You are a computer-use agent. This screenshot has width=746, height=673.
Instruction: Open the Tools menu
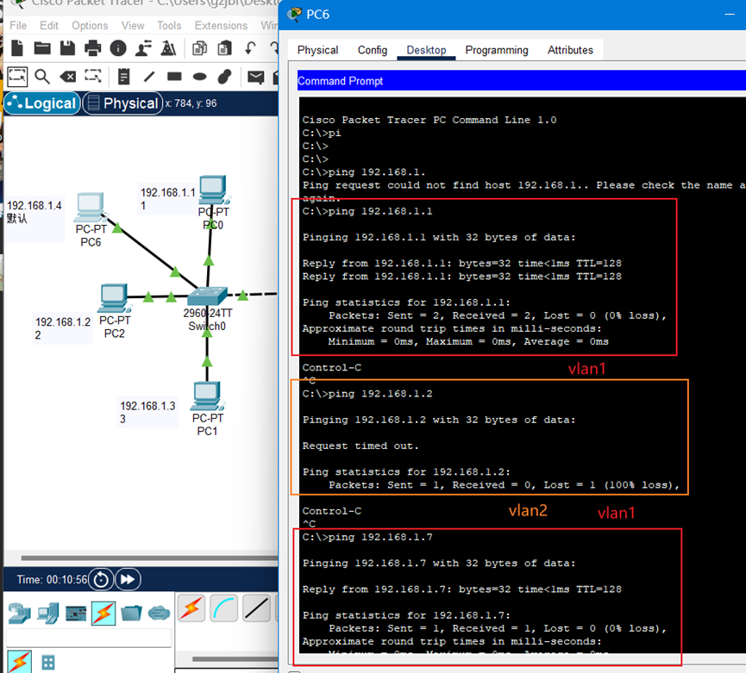pyautogui.click(x=169, y=25)
